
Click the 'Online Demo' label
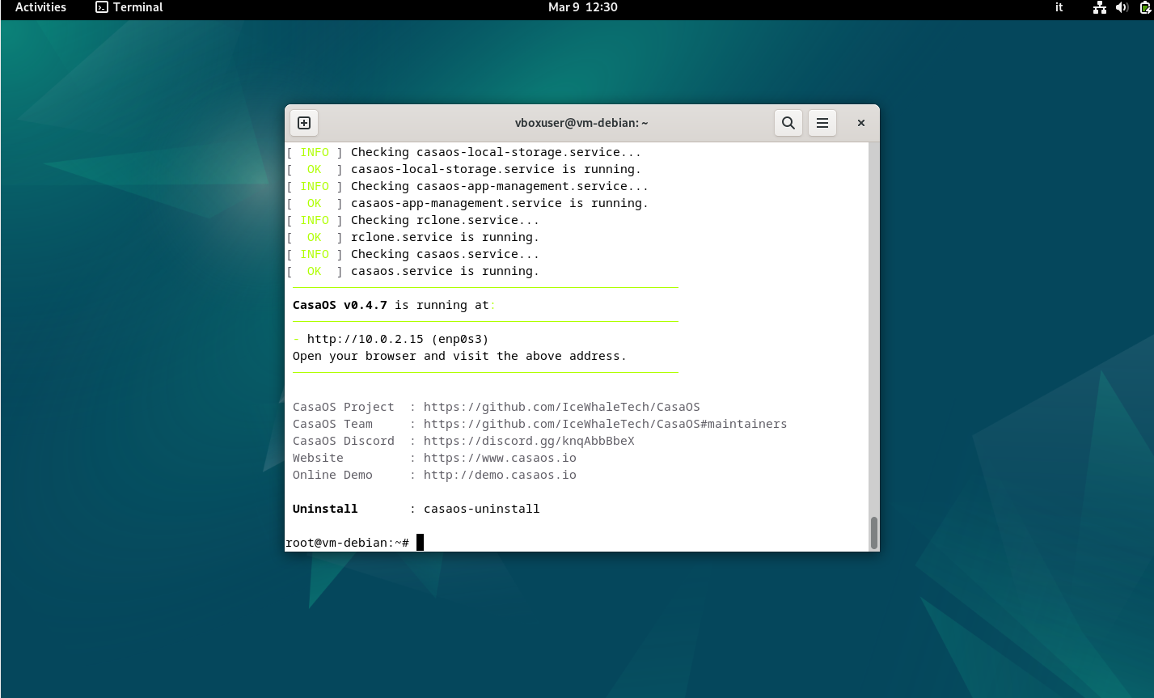pyautogui.click(x=332, y=475)
